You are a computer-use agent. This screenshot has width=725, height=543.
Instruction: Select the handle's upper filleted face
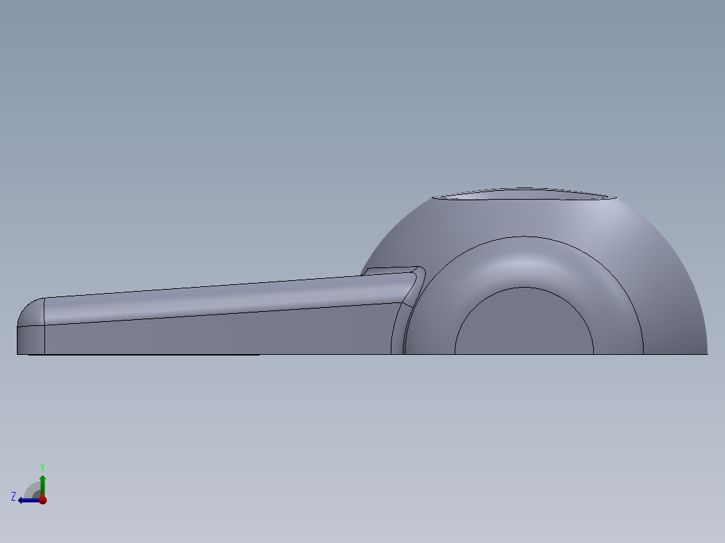point(231,298)
